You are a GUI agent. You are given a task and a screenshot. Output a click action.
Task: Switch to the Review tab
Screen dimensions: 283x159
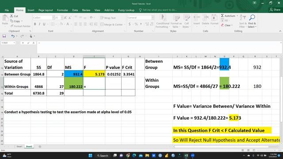pyautogui.click(x=86, y=10)
